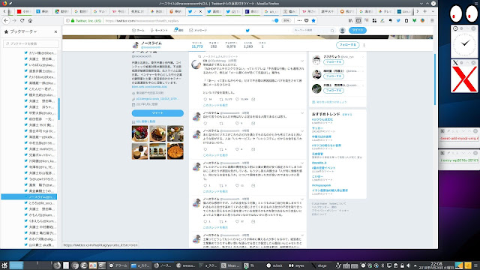Open the berry dessert photo thumbnail
Viewport: 480px width, 270px height.
[x=140, y=133]
